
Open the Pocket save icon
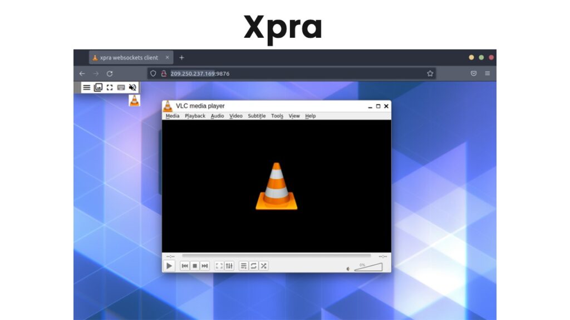coord(474,74)
